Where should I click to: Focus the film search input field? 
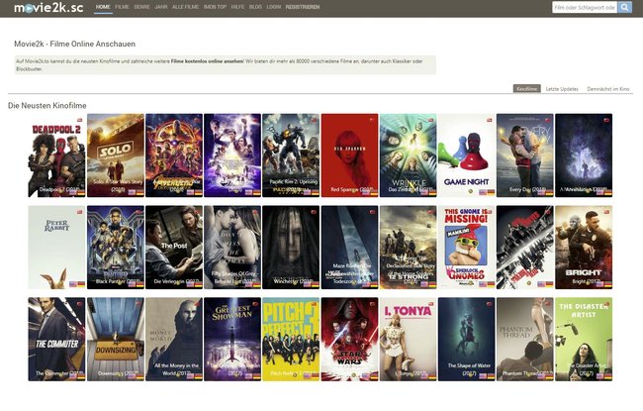pos(585,7)
